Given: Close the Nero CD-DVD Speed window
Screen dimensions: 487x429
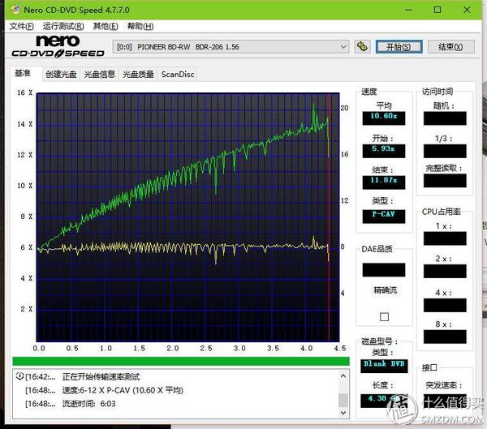Looking at the screenshot, I should [x=467, y=10].
